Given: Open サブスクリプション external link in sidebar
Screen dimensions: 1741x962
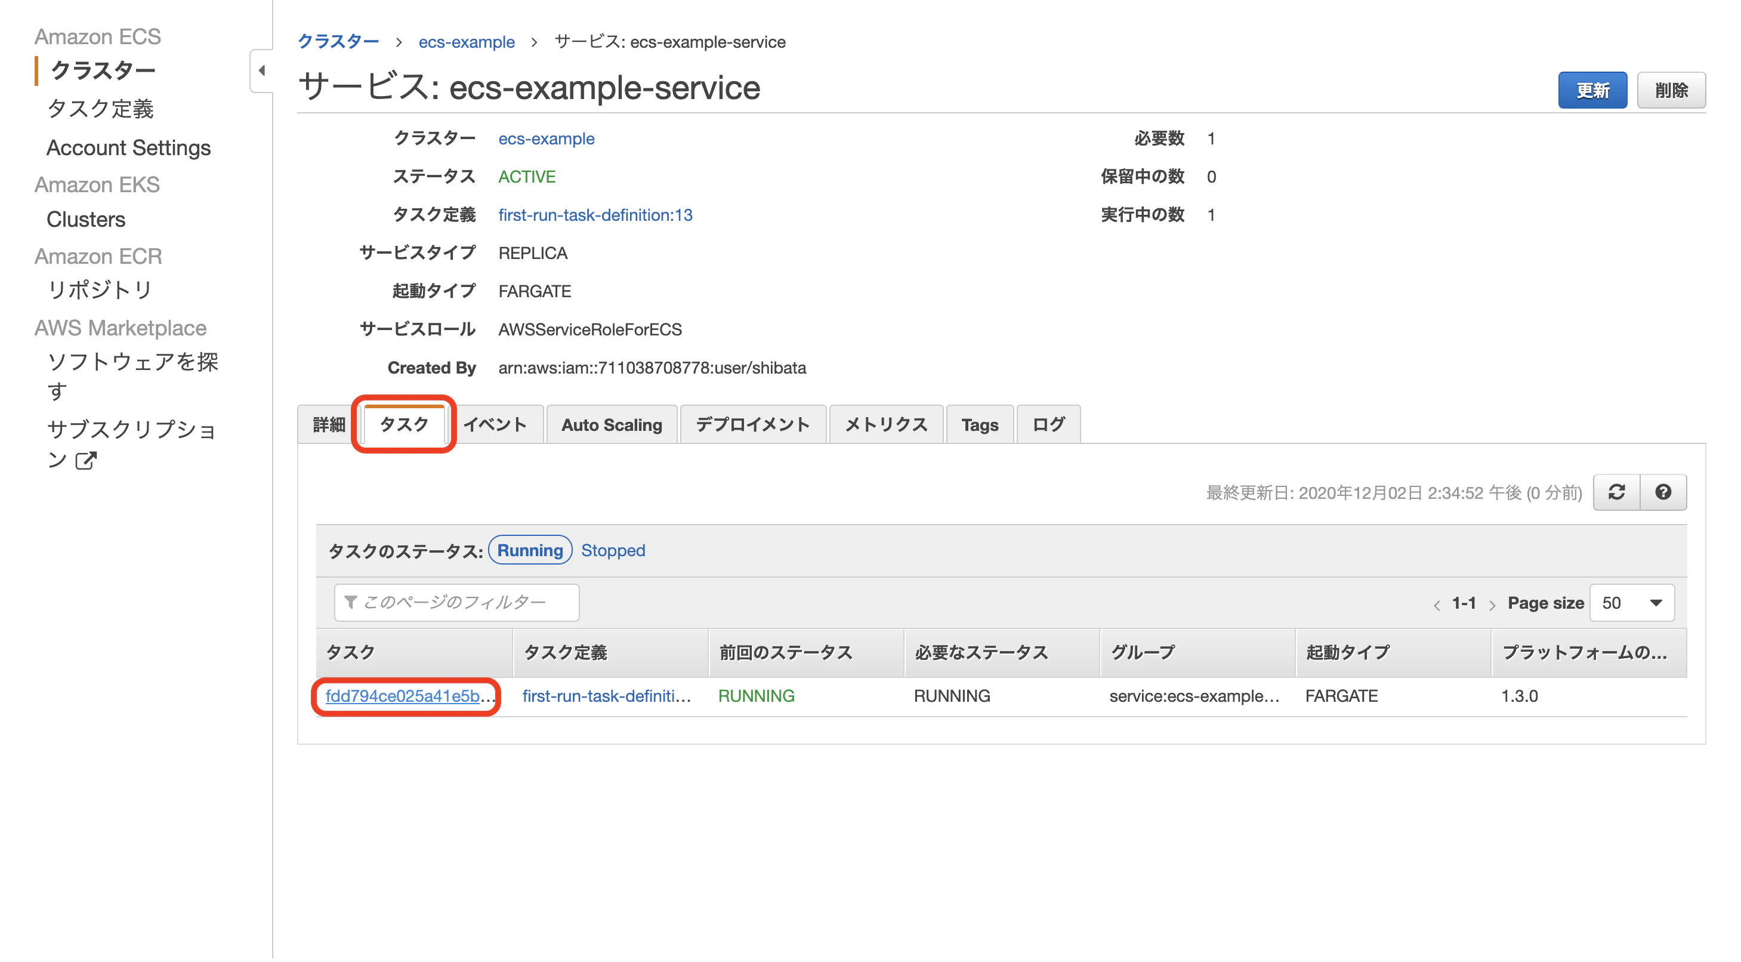Looking at the screenshot, I should 132,444.
